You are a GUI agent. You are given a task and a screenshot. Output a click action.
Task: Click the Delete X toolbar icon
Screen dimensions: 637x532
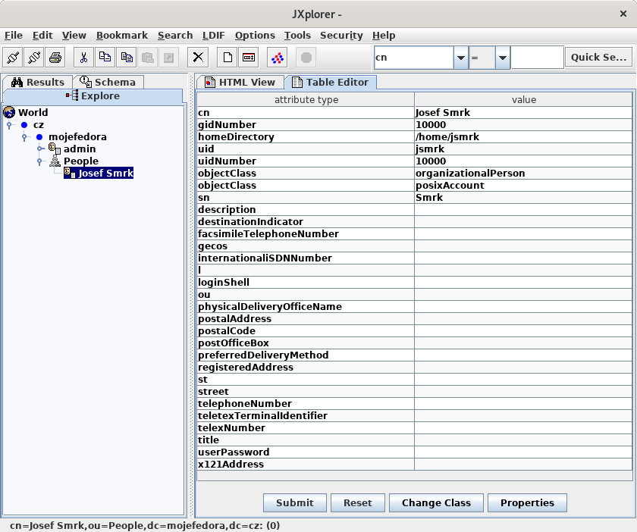tap(198, 58)
